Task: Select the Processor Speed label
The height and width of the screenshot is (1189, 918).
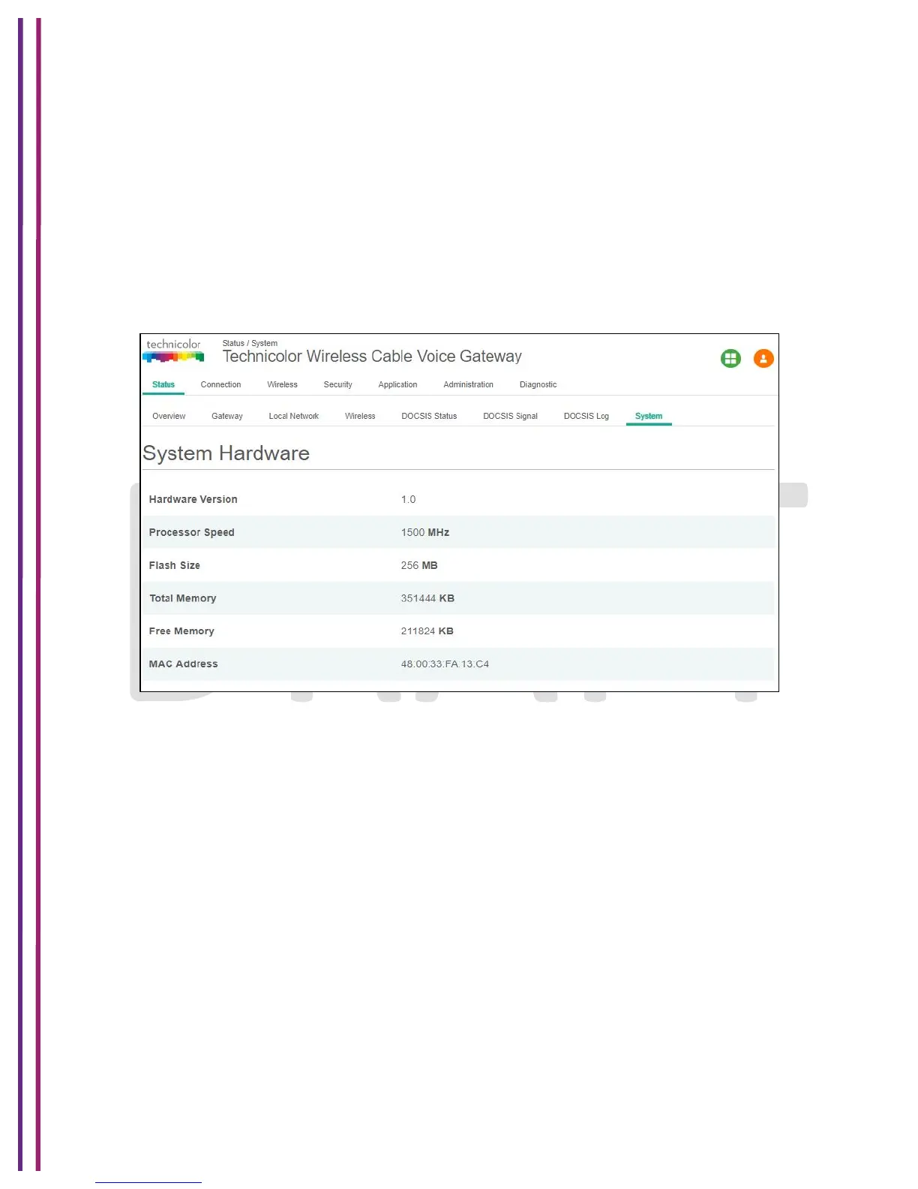Action: pyautogui.click(x=191, y=532)
